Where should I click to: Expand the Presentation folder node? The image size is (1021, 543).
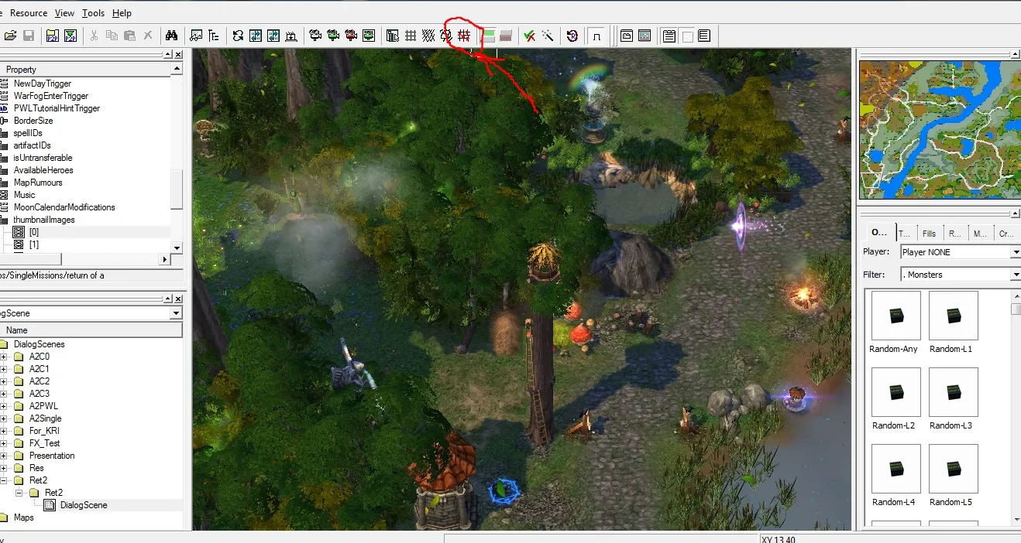click(x=4, y=456)
